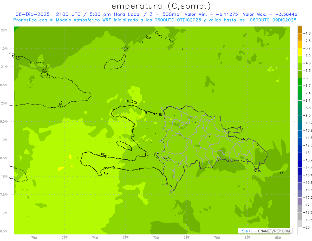Viewport: 312px width, 241px height.
Task: Pick legend color band between -1.8 and -2.5
Action: click(300, 37)
